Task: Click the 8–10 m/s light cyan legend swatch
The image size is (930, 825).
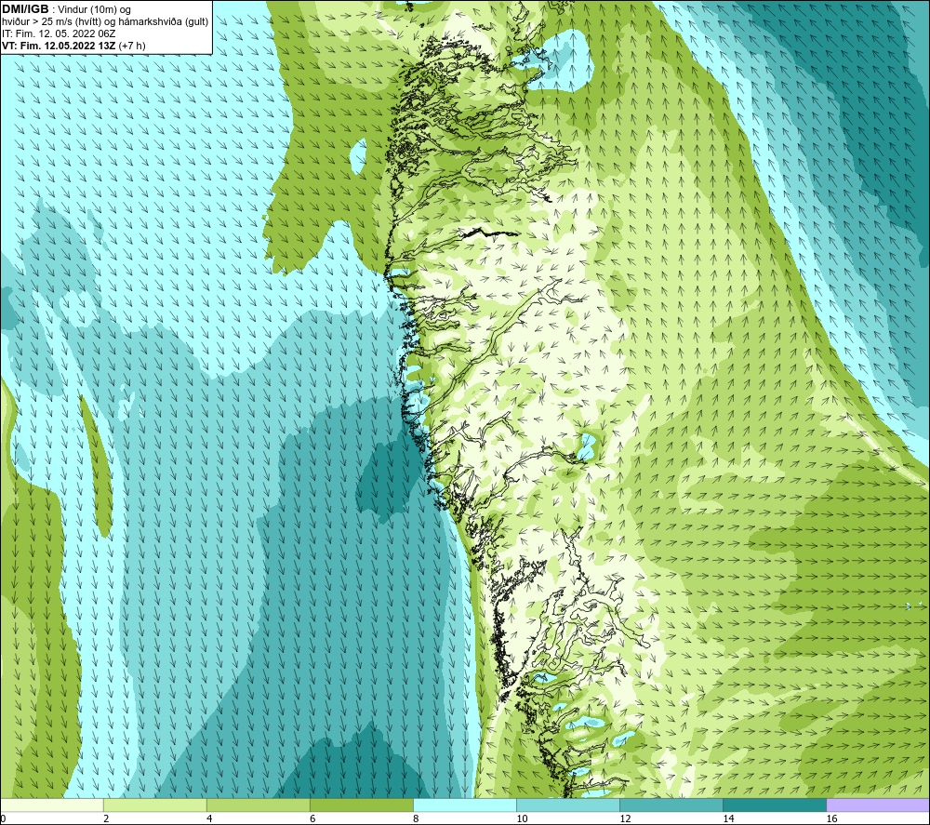Action: click(465, 805)
